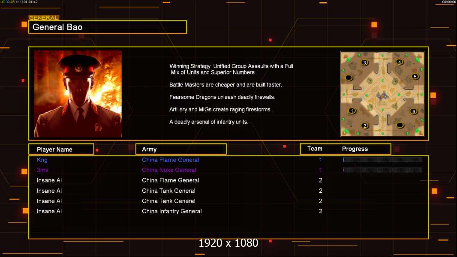Image resolution: width=457 pixels, height=257 pixels.
Task: Choose start position 4 marker on minimap
Action: coord(400,62)
